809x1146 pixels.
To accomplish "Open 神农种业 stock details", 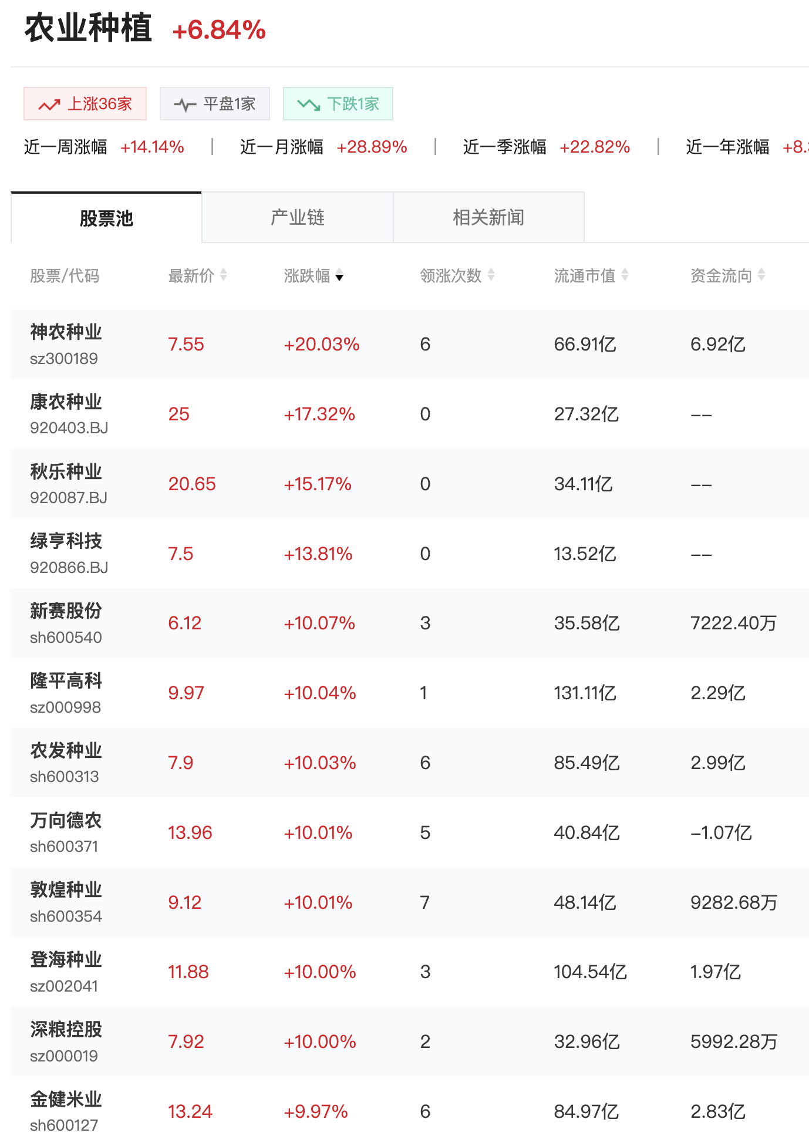I will coord(66,332).
